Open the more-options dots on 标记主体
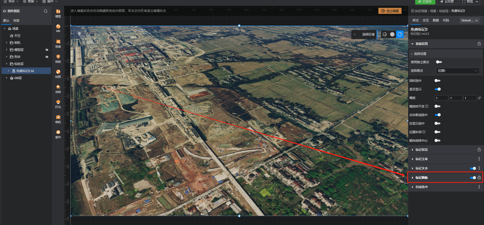Screen dimensions: 484x225 point(479,159)
